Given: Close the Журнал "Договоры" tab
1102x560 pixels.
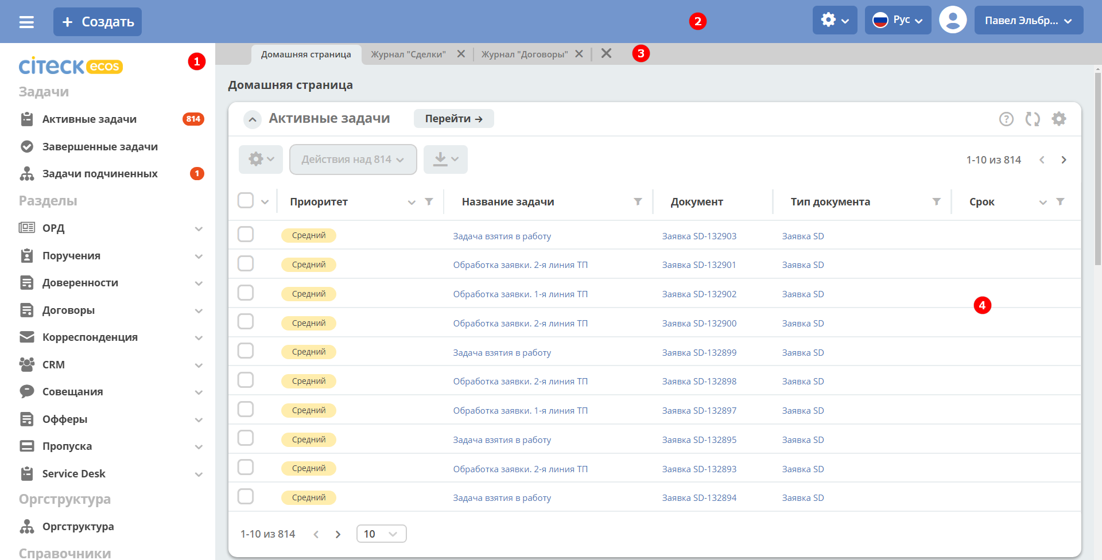Looking at the screenshot, I should (x=579, y=54).
